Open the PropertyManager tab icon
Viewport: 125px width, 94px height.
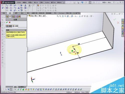pyautogui.click(x=10, y=16)
